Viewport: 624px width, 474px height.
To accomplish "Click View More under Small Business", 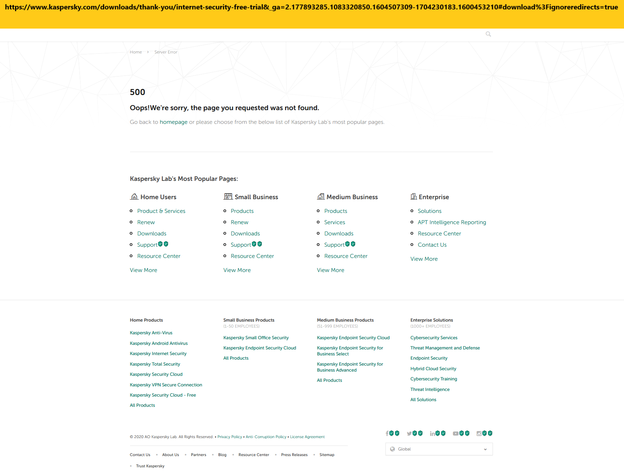I will [x=237, y=270].
